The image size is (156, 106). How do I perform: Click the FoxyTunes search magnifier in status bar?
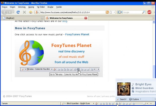coord(63,103)
